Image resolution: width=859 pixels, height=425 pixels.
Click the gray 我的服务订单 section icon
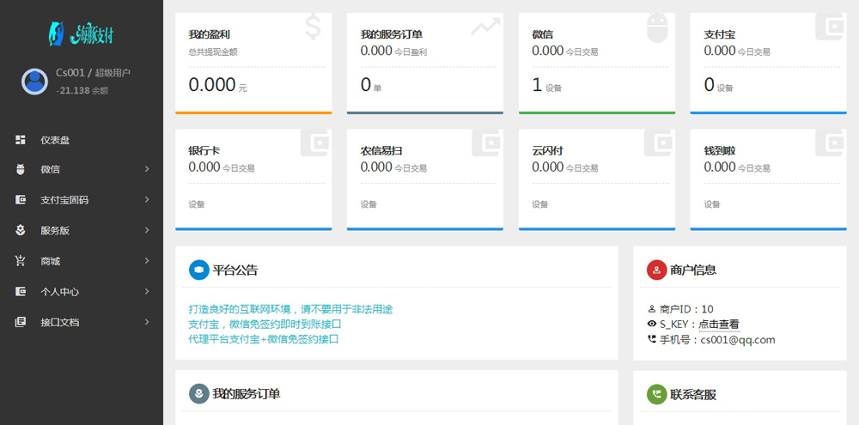click(199, 393)
